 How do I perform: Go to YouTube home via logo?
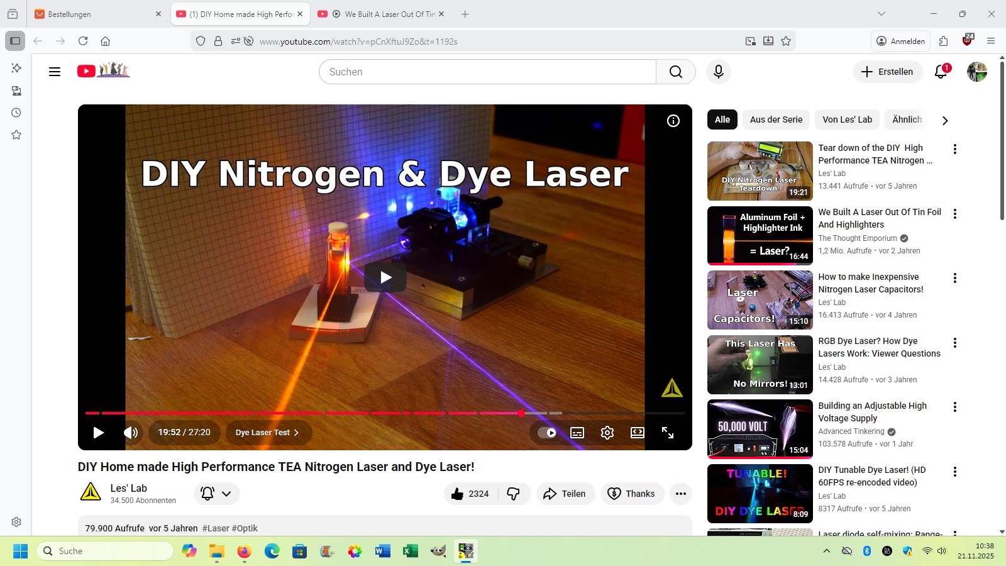click(104, 70)
